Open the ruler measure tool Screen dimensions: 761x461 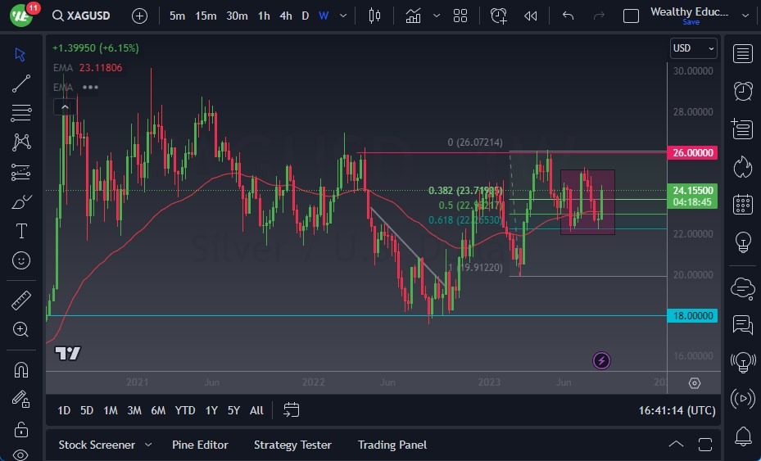(21, 301)
